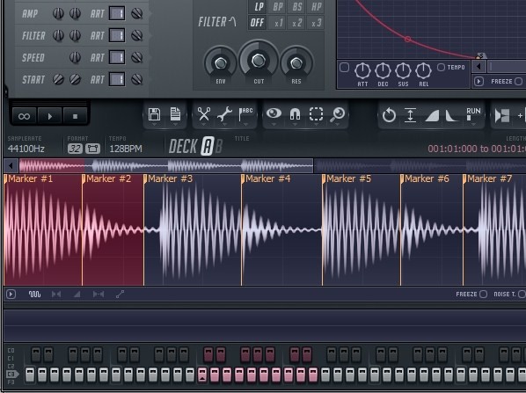Click the highlighted piano key with the arrow marker
This screenshot has height=393, width=526.
pos(202,375)
